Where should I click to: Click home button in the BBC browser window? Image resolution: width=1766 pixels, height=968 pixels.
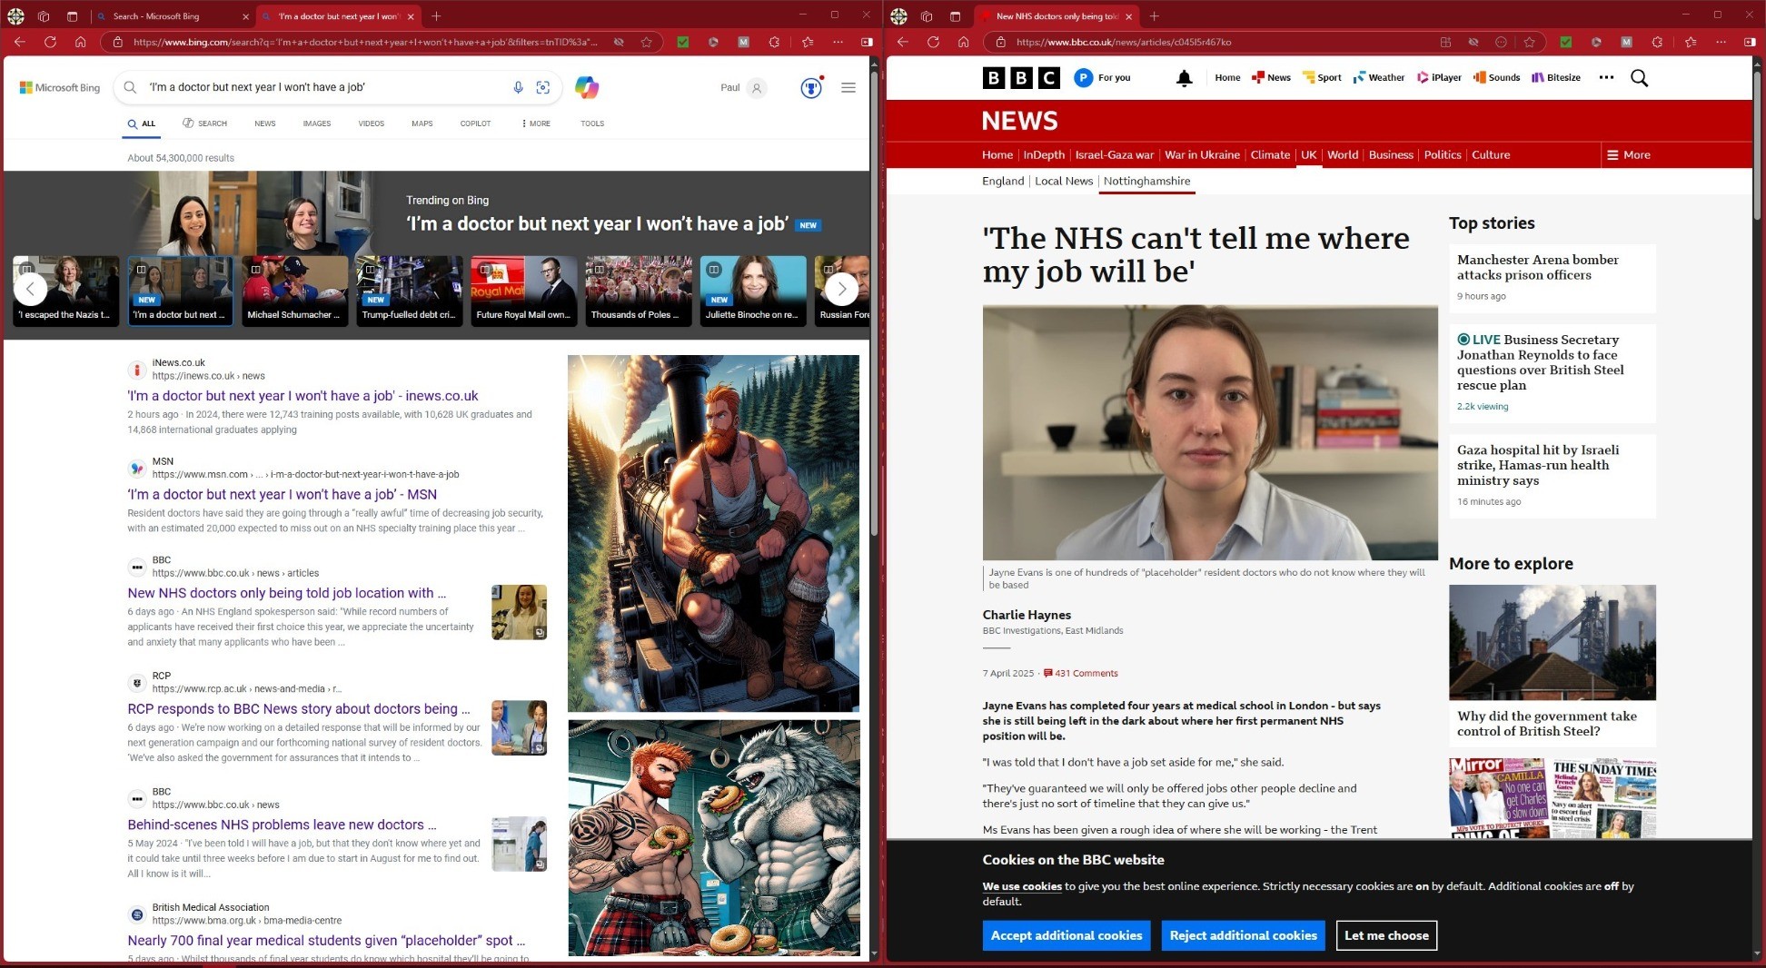[963, 42]
